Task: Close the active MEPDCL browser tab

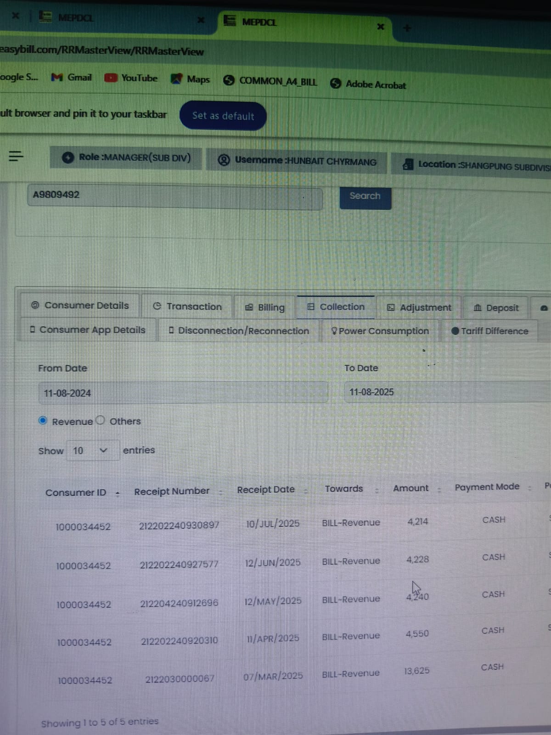Action: [380, 27]
